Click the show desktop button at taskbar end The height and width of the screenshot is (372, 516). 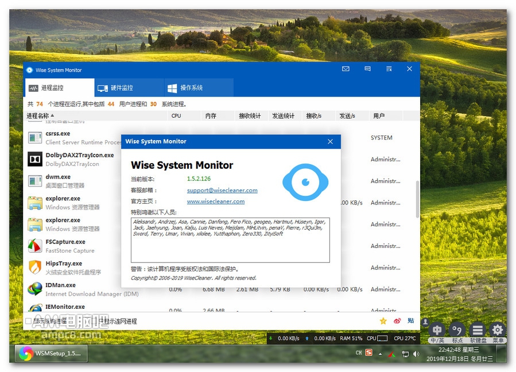(x=501, y=354)
